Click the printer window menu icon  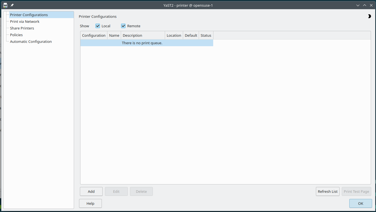click(x=5, y=5)
